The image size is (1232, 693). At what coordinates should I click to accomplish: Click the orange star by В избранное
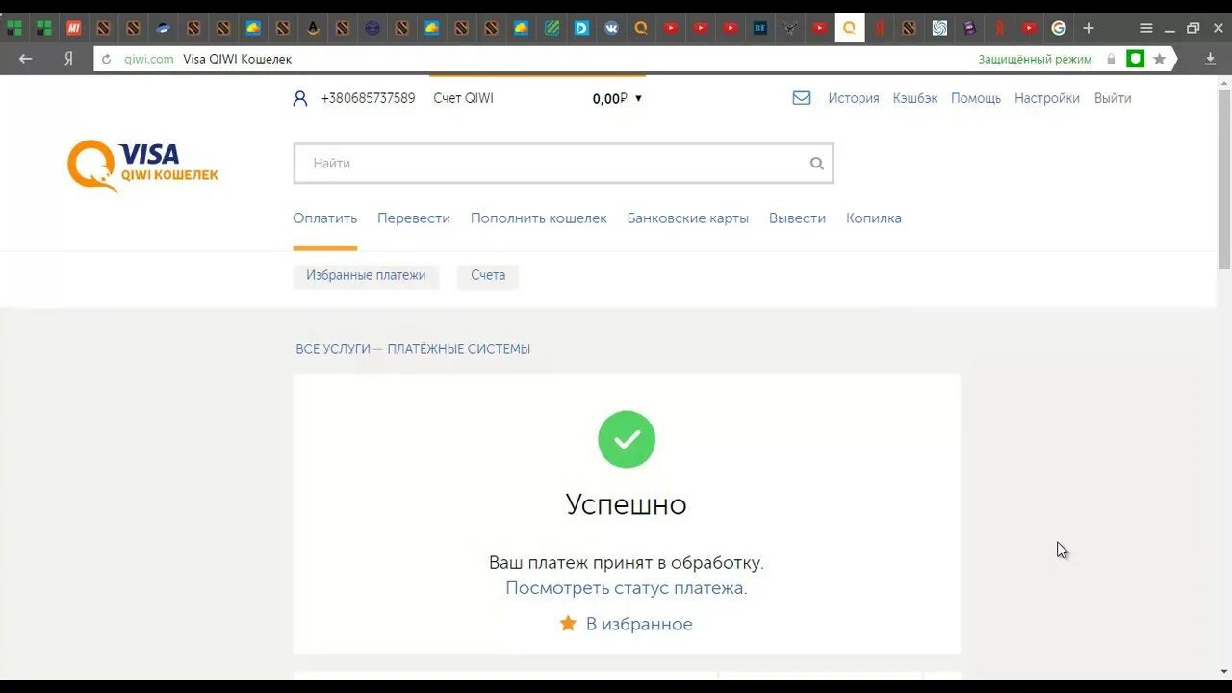click(568, 624)
